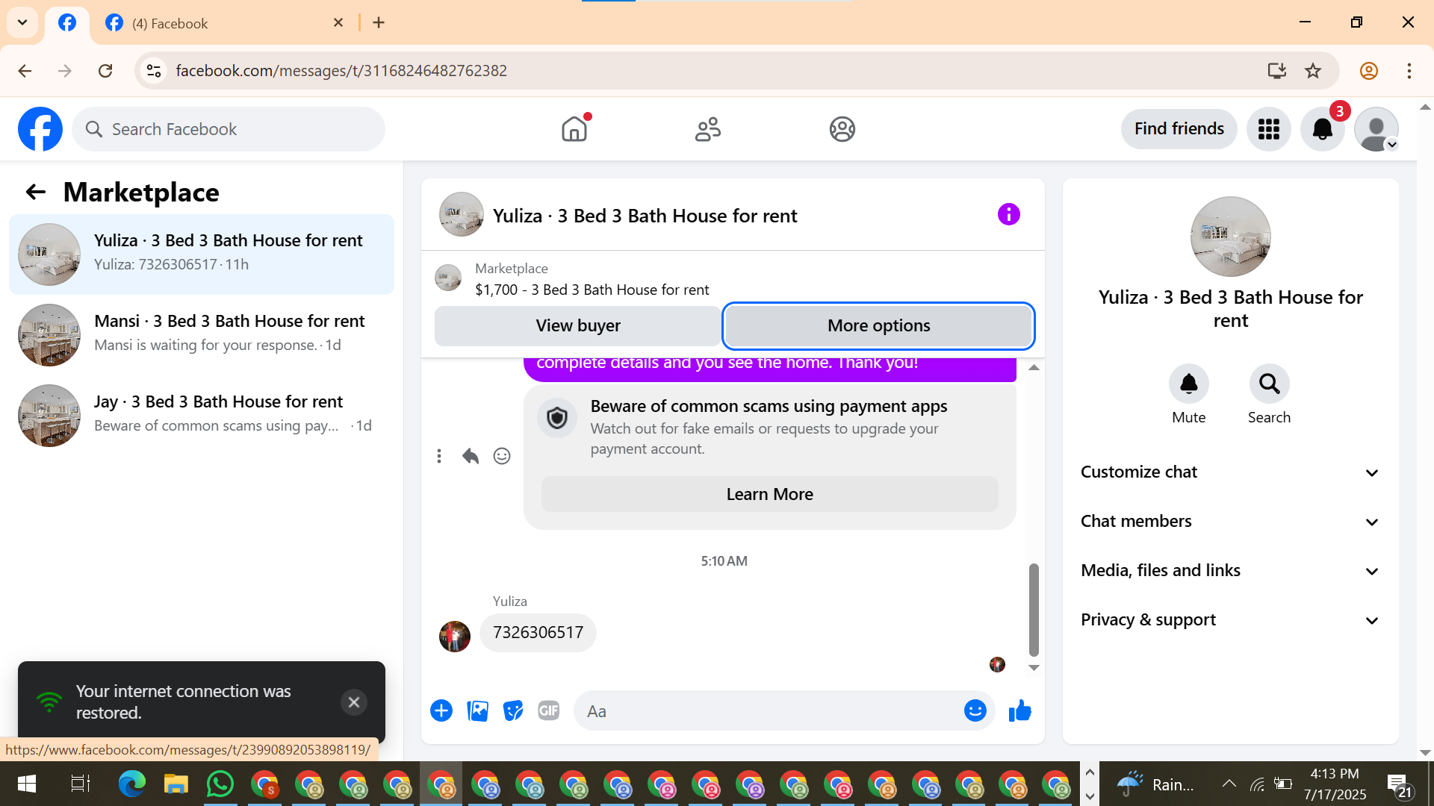Viewport: 1434px width, 806px height.
Task: Click Learn More about scams
Action: coord(769,495)
